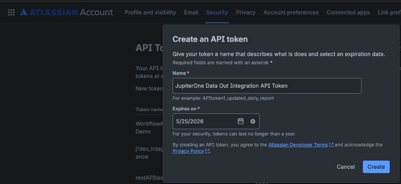Click the Expires on date field
The image size is (401, 184).
click(x=216, y=121)
